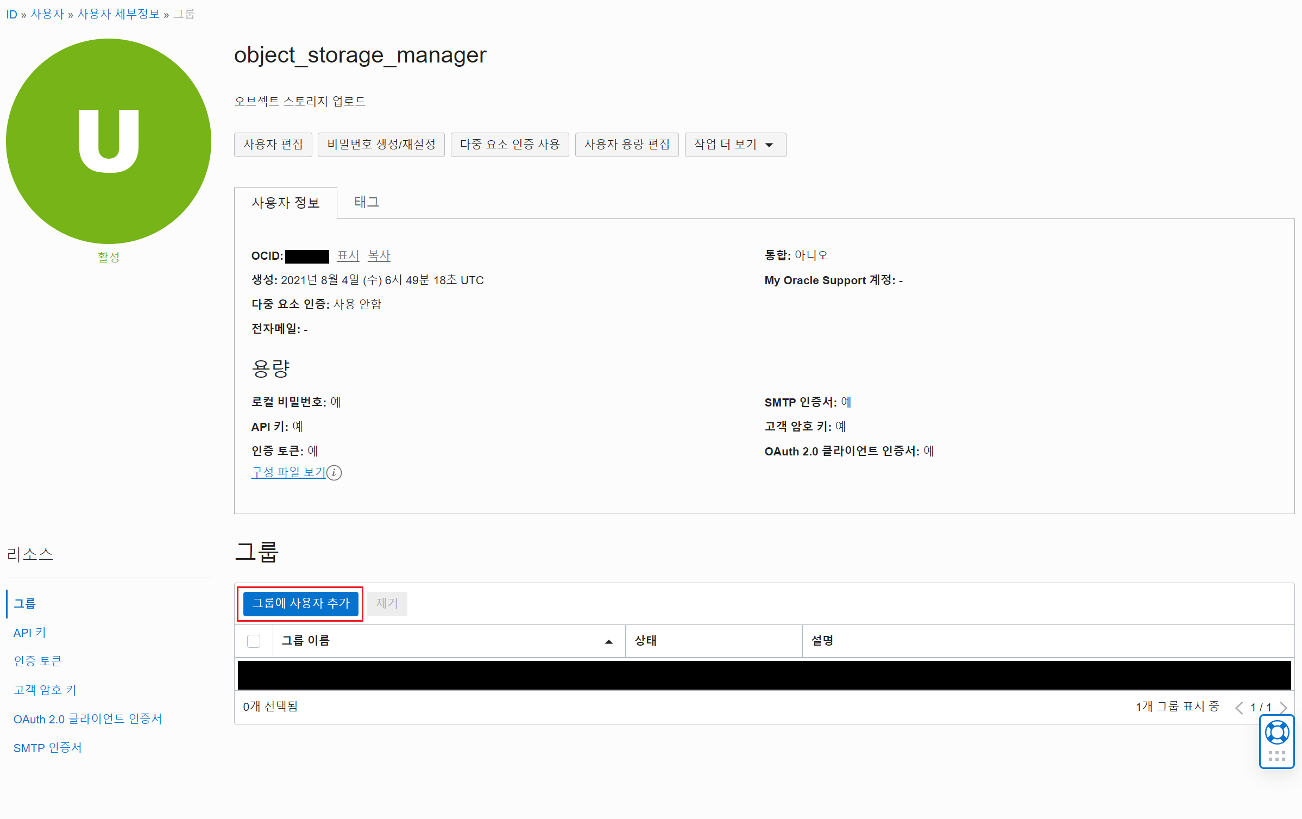Enable 다중 요소 인증 사용 button
The image size is (1302, 819).
509,145
